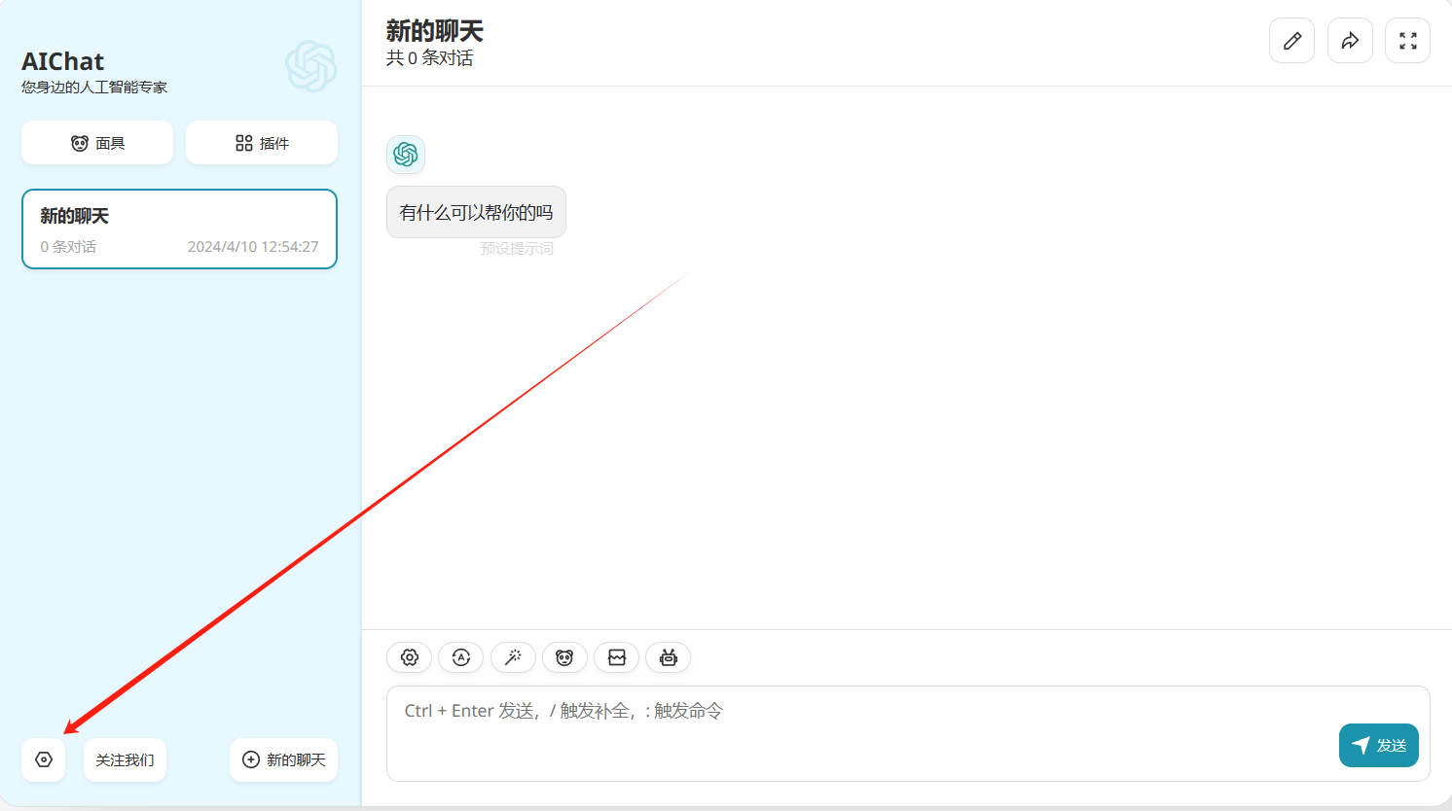Open settings via the sidebar hexagon icon
The image size is (1452, 811).
(44, 759)
